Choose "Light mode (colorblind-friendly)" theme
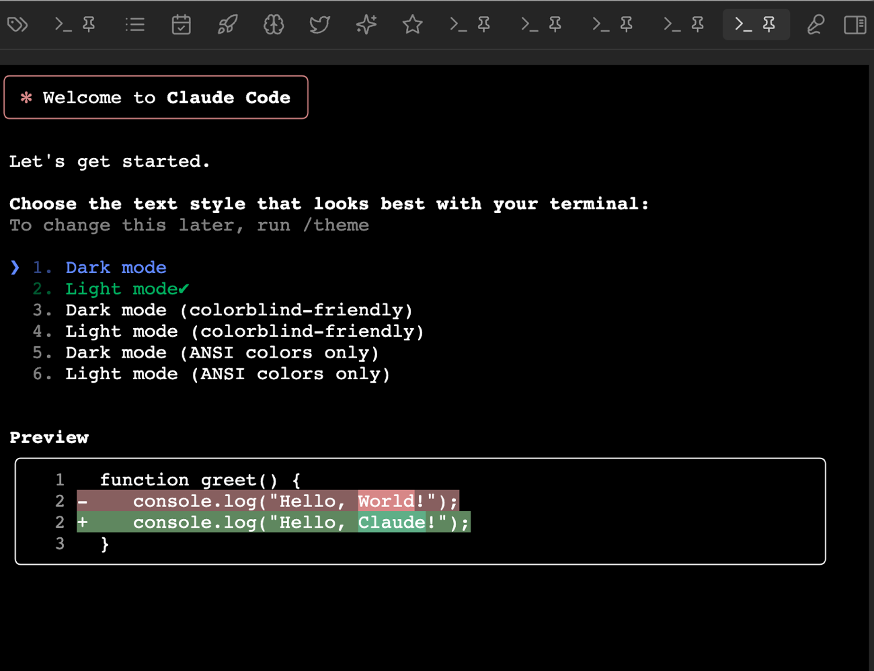The image size is (874, 671). point(244,331)
